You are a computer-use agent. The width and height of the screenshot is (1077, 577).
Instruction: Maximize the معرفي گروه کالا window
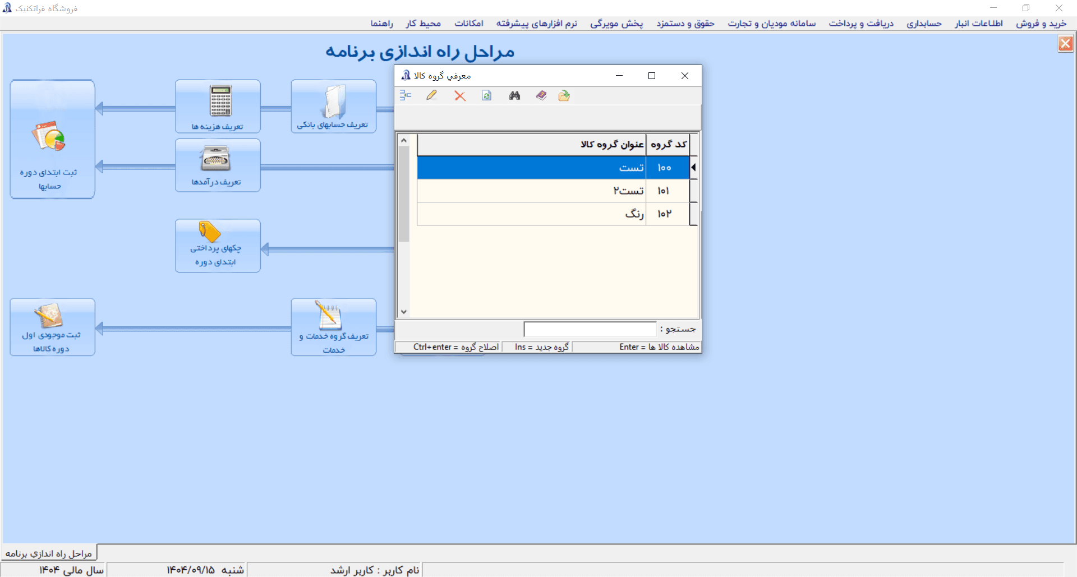click(x=652, y=76)
